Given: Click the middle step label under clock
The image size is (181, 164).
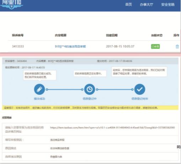Looking at the screenshot, I should [x=90, y=99].
